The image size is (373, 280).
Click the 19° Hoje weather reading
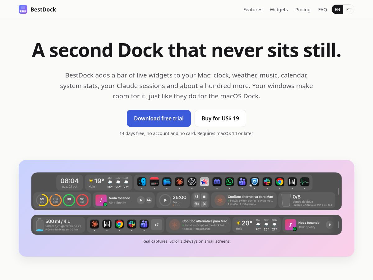96,182
